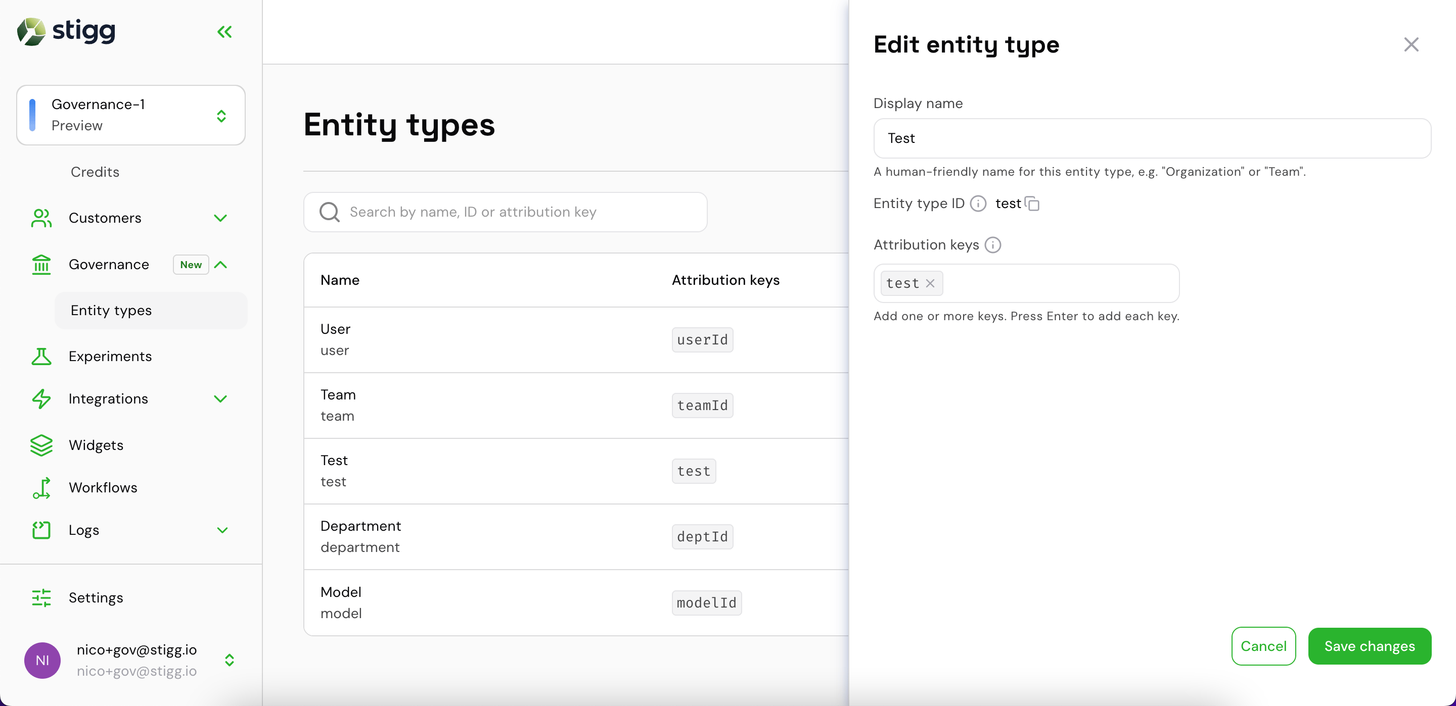Click the Attribution keys column header
The image size is (1456, 706).
tap(726, 280)
